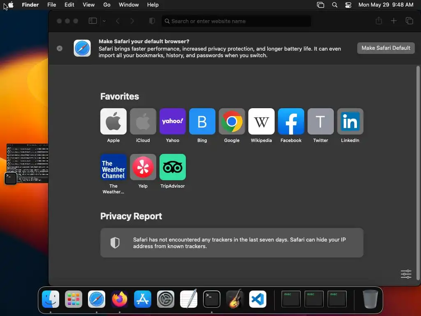Click the Safari page vertical scrollbar

[x=418, y=172]
